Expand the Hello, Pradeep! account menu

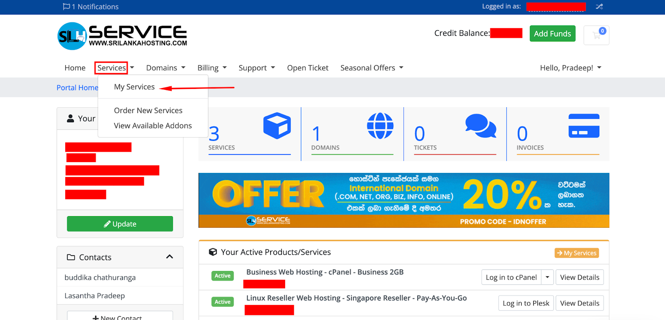pyautogui.click(x=570, y=68)
